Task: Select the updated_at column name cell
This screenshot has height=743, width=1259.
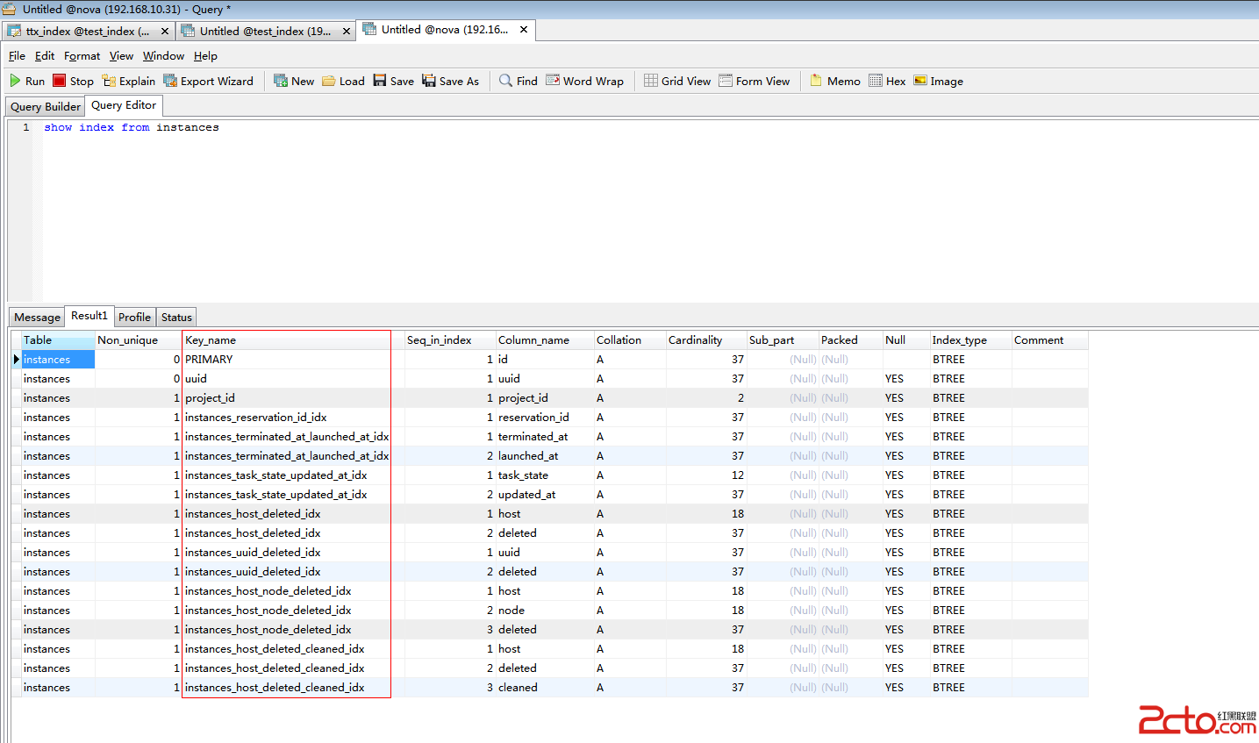Action: point(545,494)
